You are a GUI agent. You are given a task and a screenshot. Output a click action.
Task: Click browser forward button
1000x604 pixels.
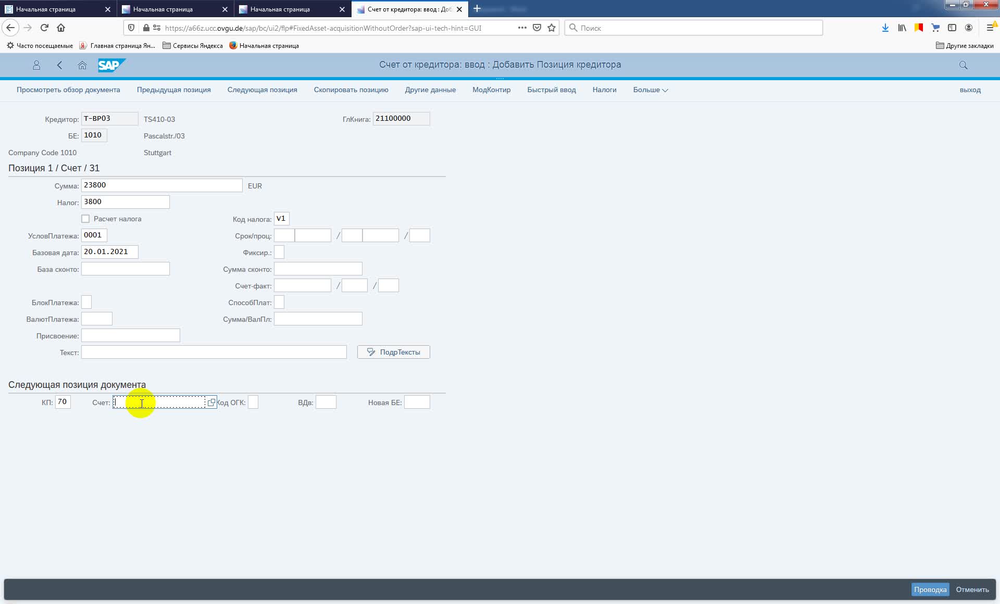pos(28,28)
